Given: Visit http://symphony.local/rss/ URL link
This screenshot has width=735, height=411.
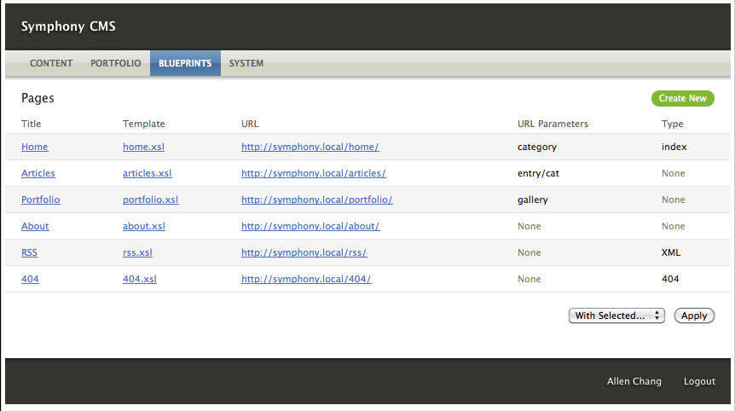Looking at the screenshot, I should [304, 252].
